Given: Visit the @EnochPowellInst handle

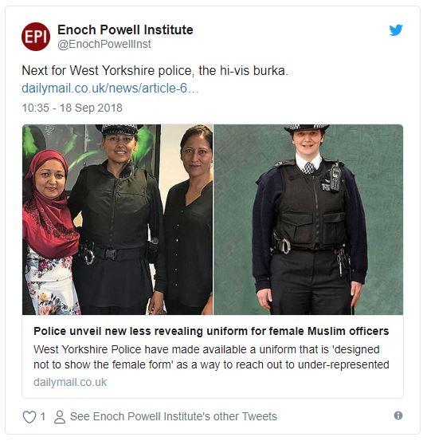Looking at the screenshot, I should (104, 44).
